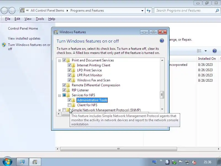Uncheck Administrative Tools checkbox
Viewport: 221px width, 166px height.
click(69, 100)
